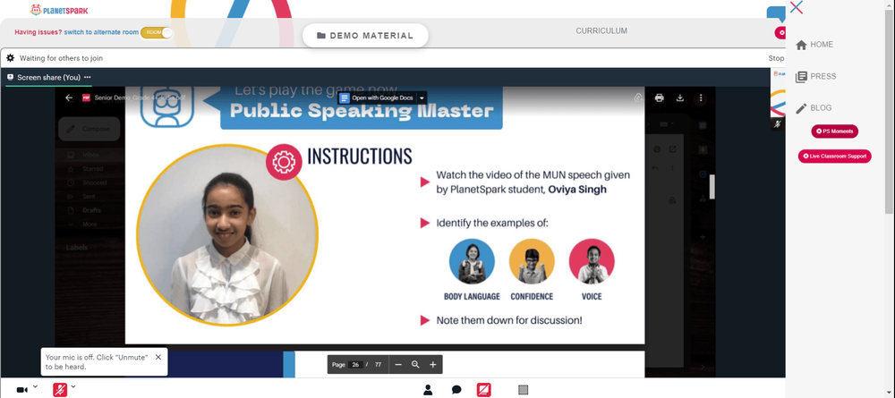The width and height of the screenshot is (895, 398).
Task: Open the DEMO MATERIAL tab
Action: (x=365, y=36)
